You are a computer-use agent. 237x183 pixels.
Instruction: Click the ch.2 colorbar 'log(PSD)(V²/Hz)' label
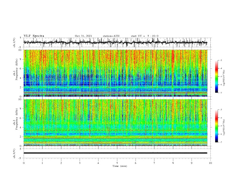224,127
